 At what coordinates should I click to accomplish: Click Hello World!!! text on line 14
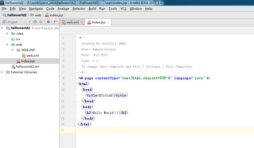pos(105,113)
